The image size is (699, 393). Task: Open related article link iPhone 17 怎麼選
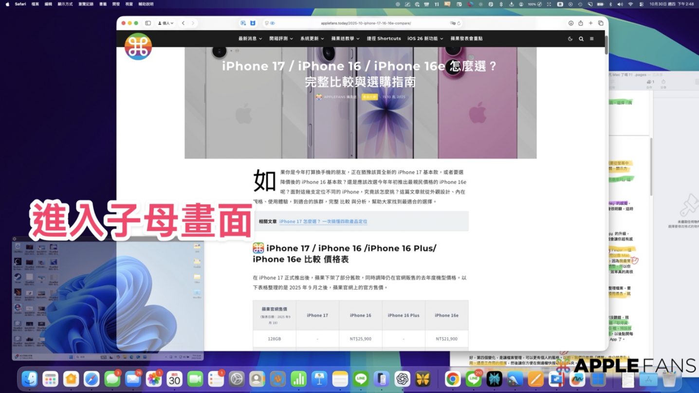[x=323, y=221]
